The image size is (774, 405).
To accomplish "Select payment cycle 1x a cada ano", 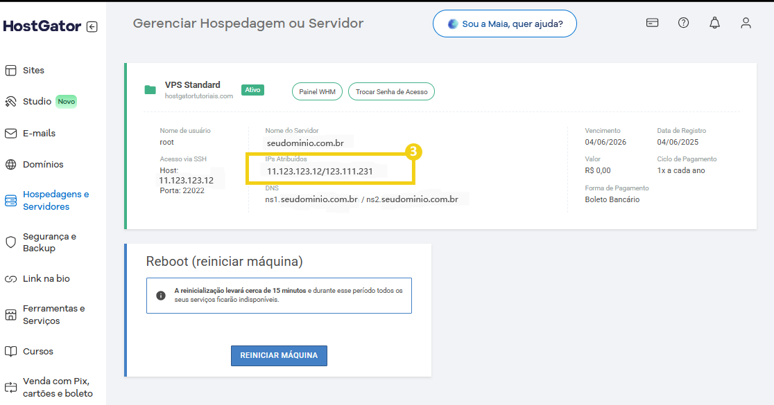I will coord(681,170).
